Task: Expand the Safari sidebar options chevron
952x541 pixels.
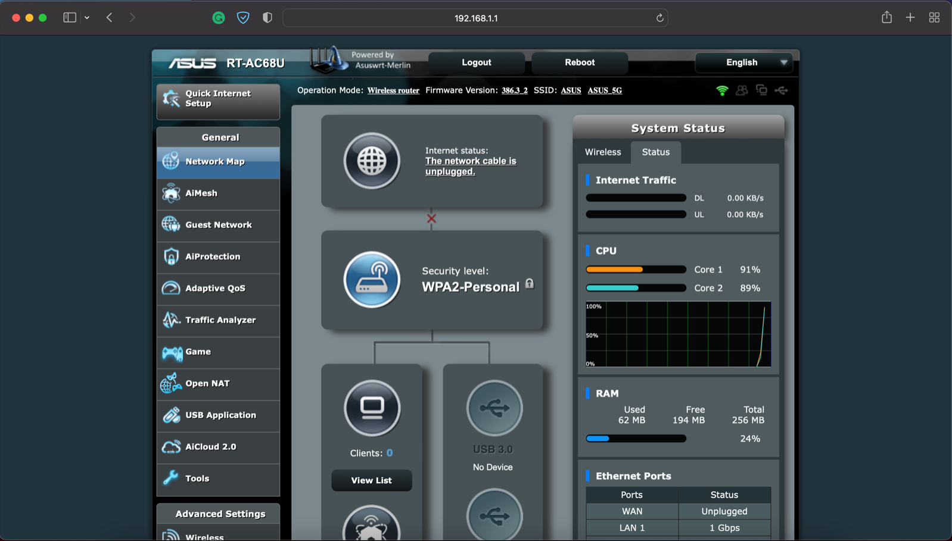Action: 87,18
